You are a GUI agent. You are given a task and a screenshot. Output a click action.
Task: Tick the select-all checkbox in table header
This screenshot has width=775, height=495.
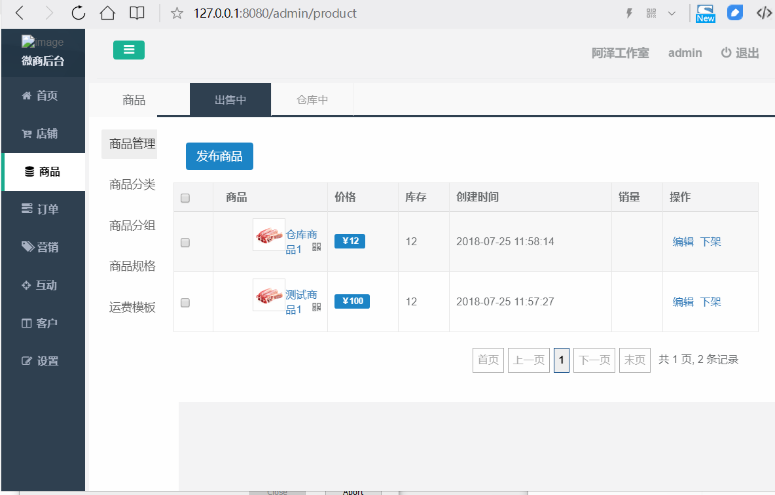click(x=185, y=198)
